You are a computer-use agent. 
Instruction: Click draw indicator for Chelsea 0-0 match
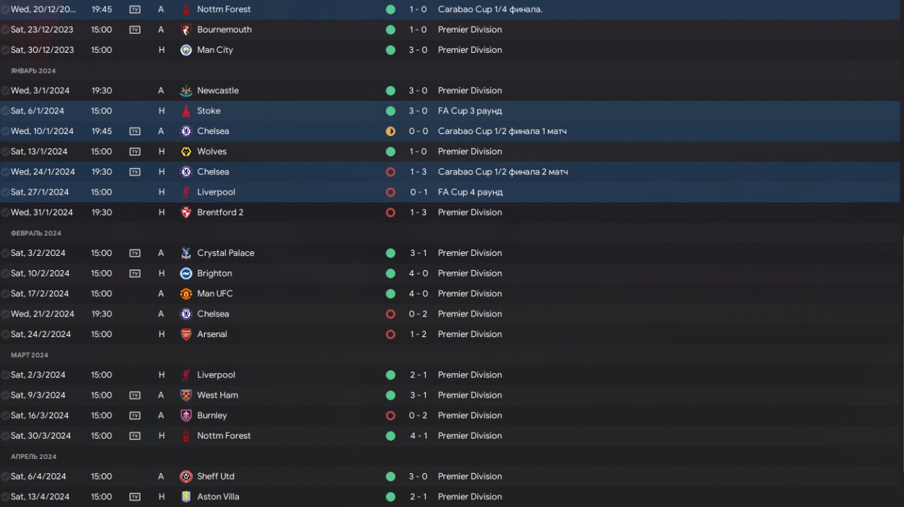(x=391, y=131)
